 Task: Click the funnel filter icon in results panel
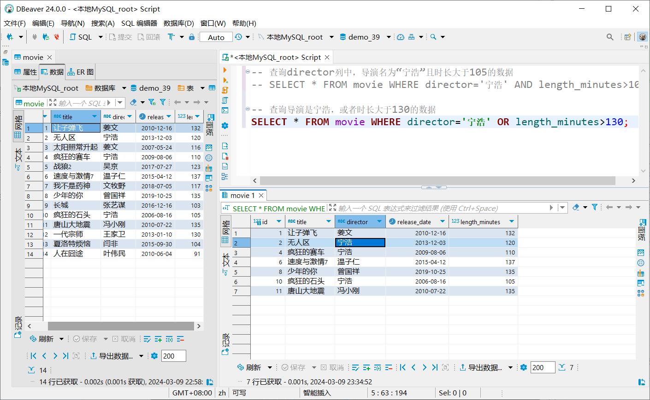click(595, 207)
